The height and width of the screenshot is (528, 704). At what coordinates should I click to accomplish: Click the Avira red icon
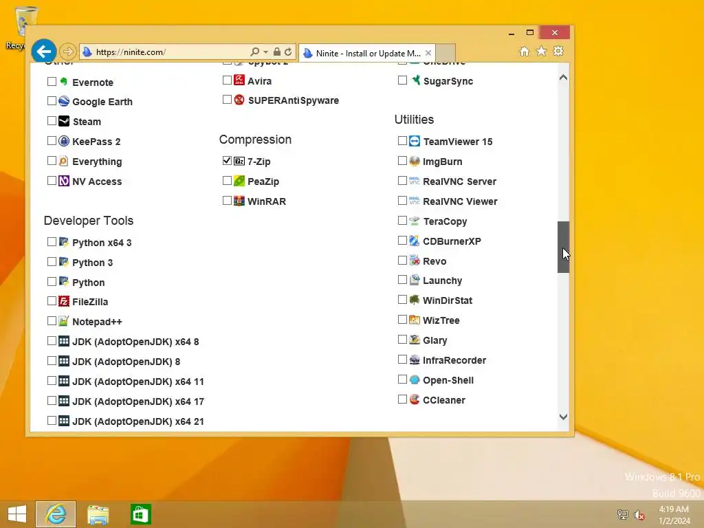click(x=239, y=81)
